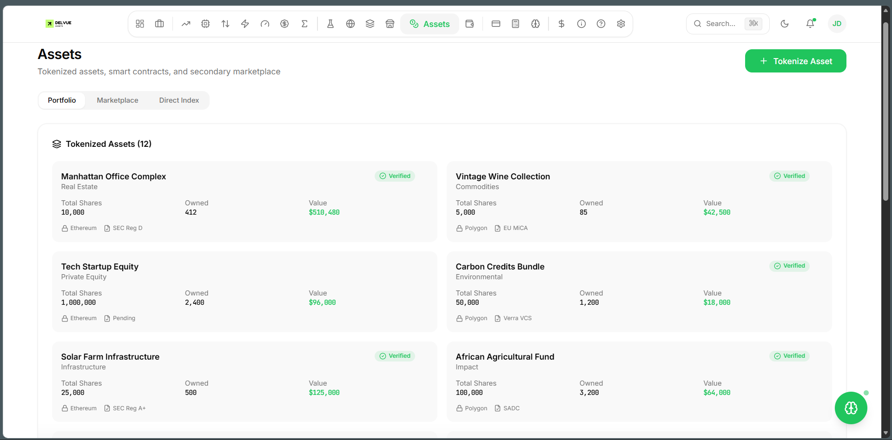Open the wallet icon
Screen dimensions: 892x440
click(469, 24)
